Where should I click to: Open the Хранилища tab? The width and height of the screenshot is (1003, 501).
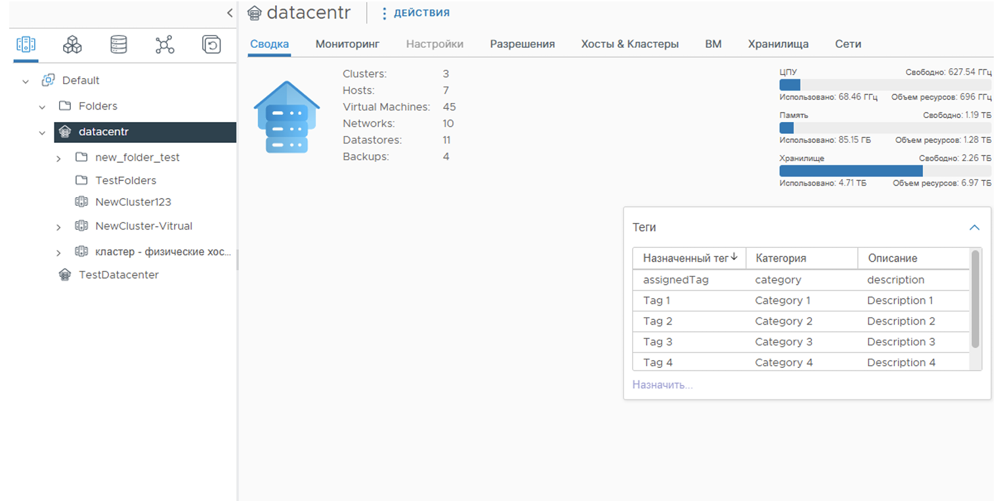[778, 44]
